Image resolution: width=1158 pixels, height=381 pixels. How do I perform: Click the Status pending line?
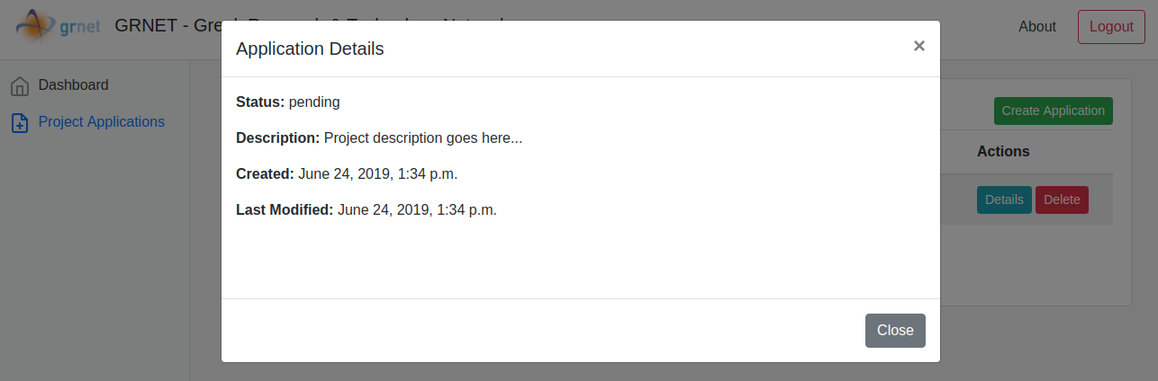(288, 102)
